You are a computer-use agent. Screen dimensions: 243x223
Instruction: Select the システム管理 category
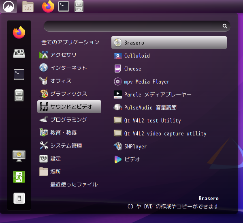click(x=69, y=146)
